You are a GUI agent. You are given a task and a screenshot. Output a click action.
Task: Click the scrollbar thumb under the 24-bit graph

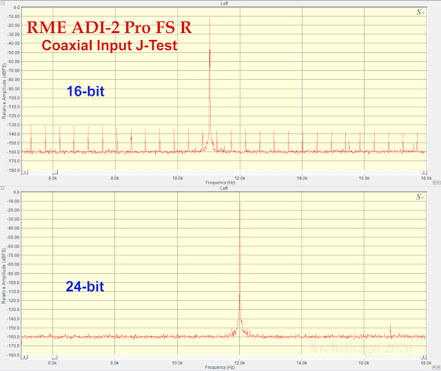55,357
